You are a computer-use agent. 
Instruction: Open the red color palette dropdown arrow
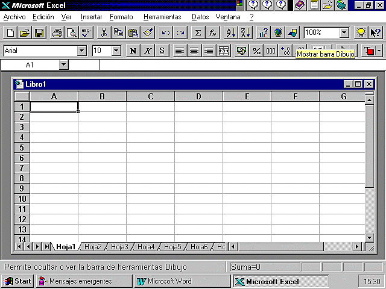click(x=379, y=51)
